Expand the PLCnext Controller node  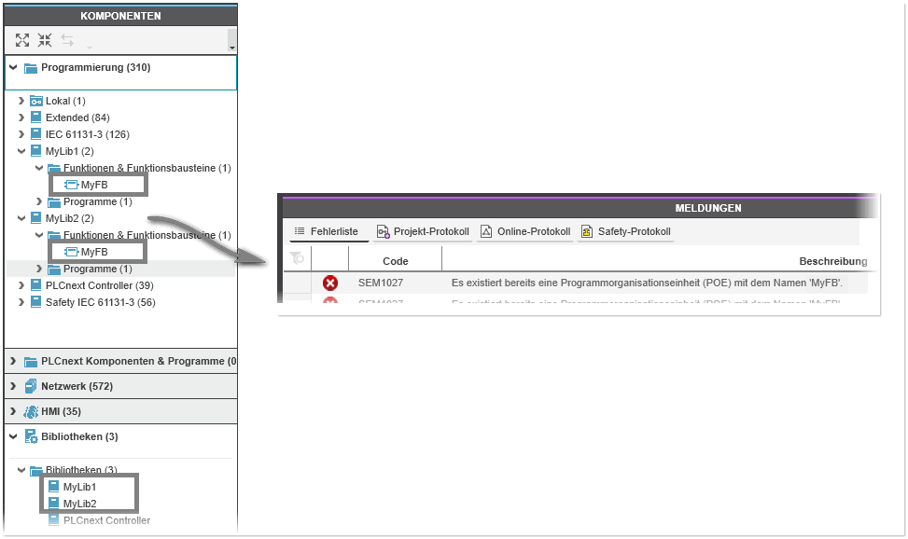coord(21,285)
